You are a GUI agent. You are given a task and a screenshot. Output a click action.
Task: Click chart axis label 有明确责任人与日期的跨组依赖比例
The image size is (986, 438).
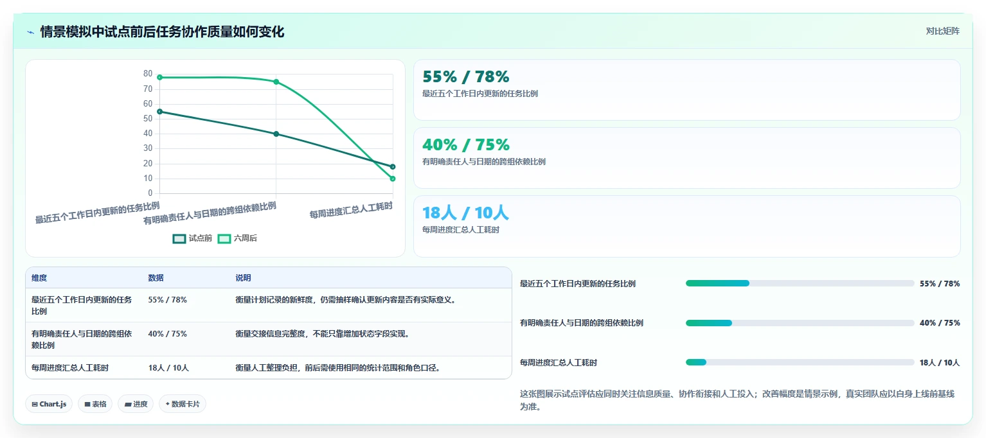click(x=210, y=213)
